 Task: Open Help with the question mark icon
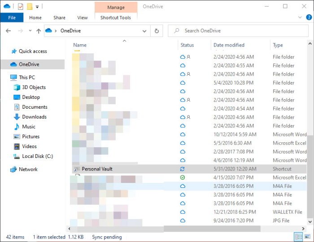coord(309,17)
